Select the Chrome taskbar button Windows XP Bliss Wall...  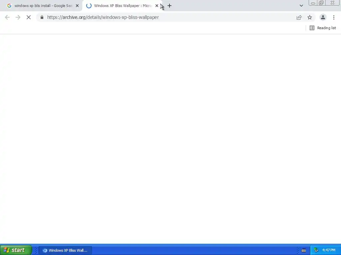tap(65, 250)
